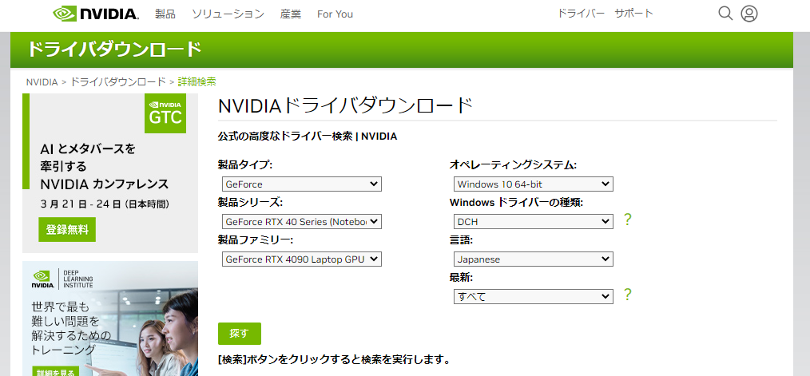This screenshot has width=810, height=376.
Task: Open the Deep Learning Institute training banner
Action: click(110, 319)
